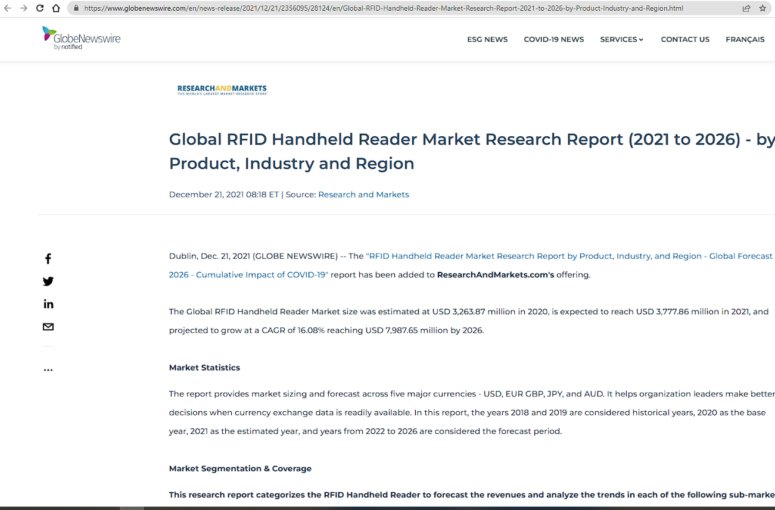
Task: Open the COVID-19 News menu item
Action: [554, 39]
